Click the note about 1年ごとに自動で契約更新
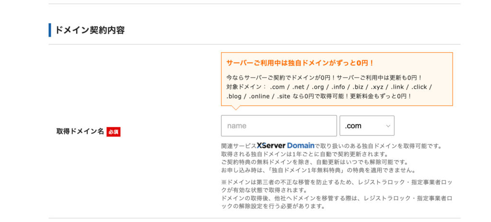 (304, 154)
